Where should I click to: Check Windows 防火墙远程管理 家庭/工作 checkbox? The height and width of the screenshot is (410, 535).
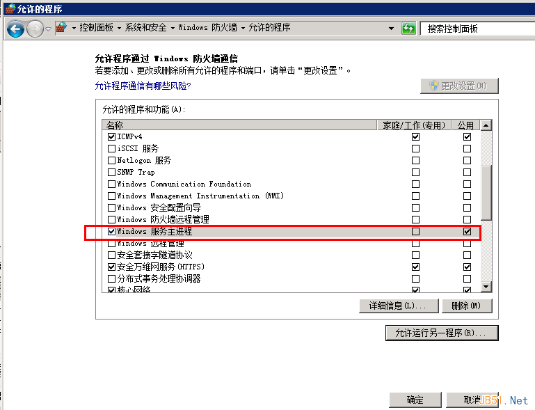[x=415, y=219]
